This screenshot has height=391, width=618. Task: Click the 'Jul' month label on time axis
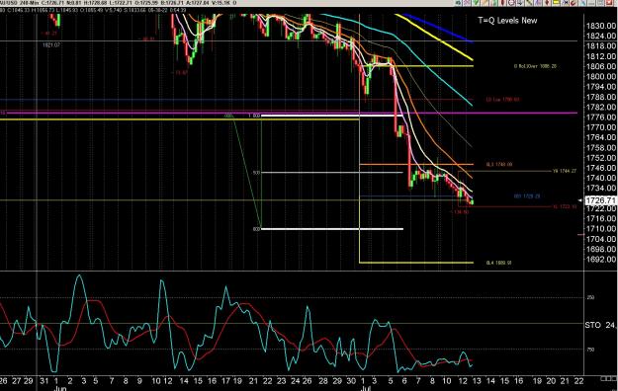coord(367,389)
